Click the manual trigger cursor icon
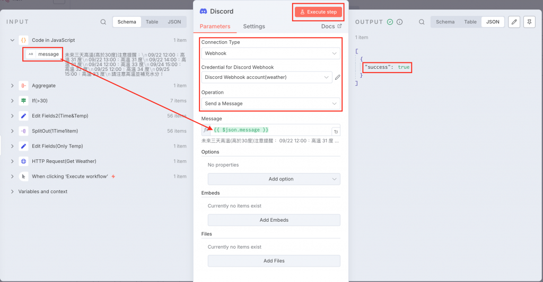 click(x=23, y=177)
